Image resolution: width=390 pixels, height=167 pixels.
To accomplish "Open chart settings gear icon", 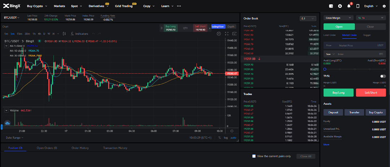I will (x=219, y=33).
